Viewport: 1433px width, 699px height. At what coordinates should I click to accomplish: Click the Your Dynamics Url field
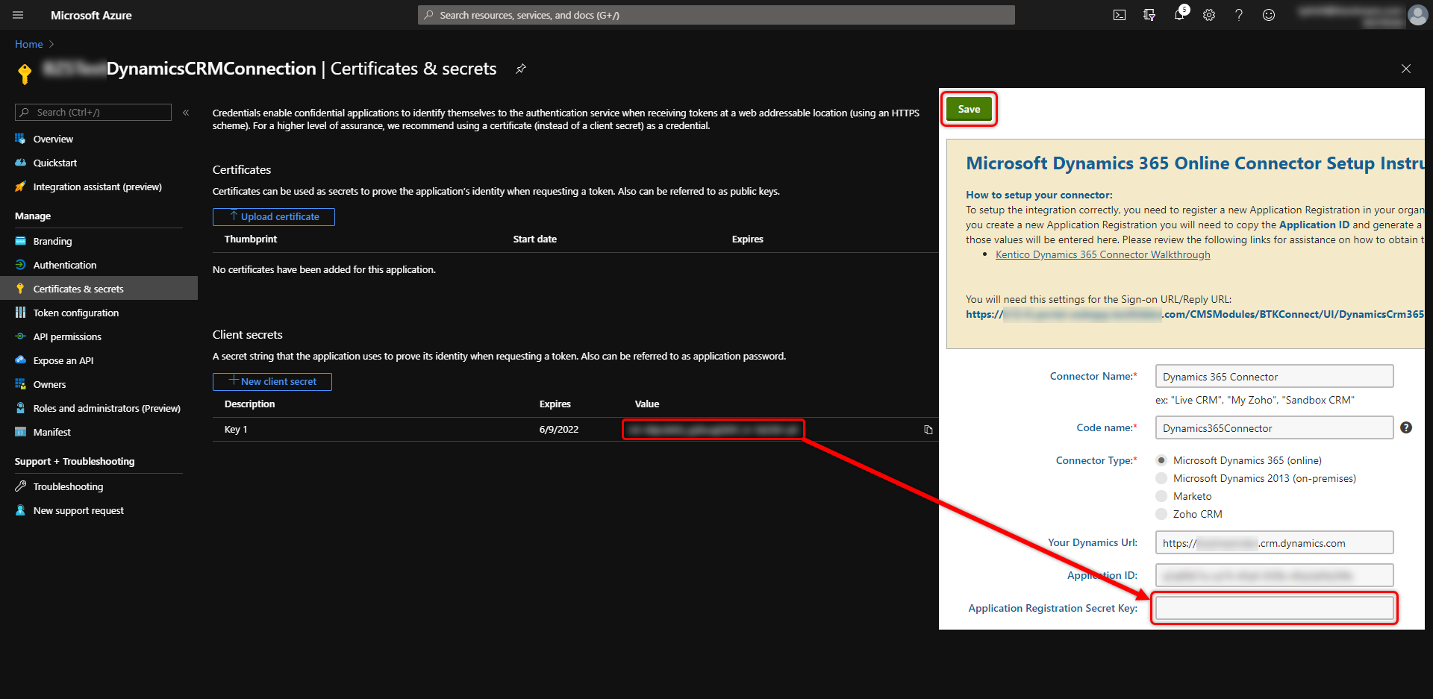pos(1274,542)
